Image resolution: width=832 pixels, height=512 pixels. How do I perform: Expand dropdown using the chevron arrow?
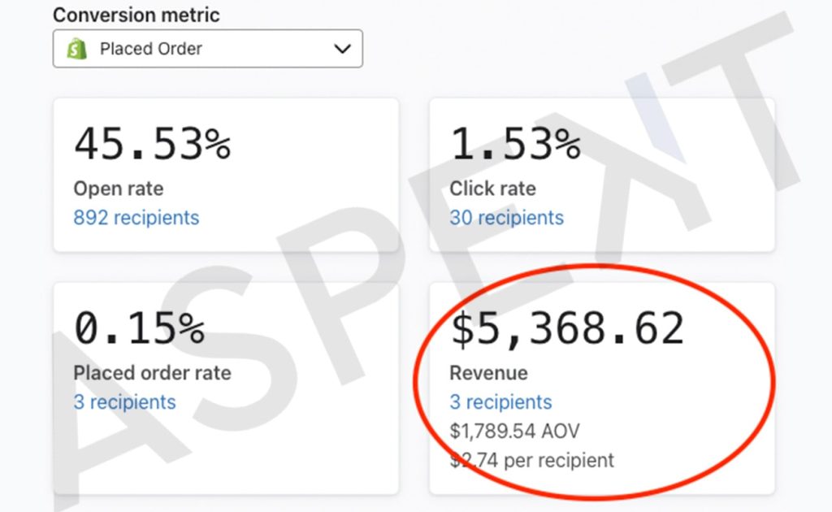(x=342, y=49)
